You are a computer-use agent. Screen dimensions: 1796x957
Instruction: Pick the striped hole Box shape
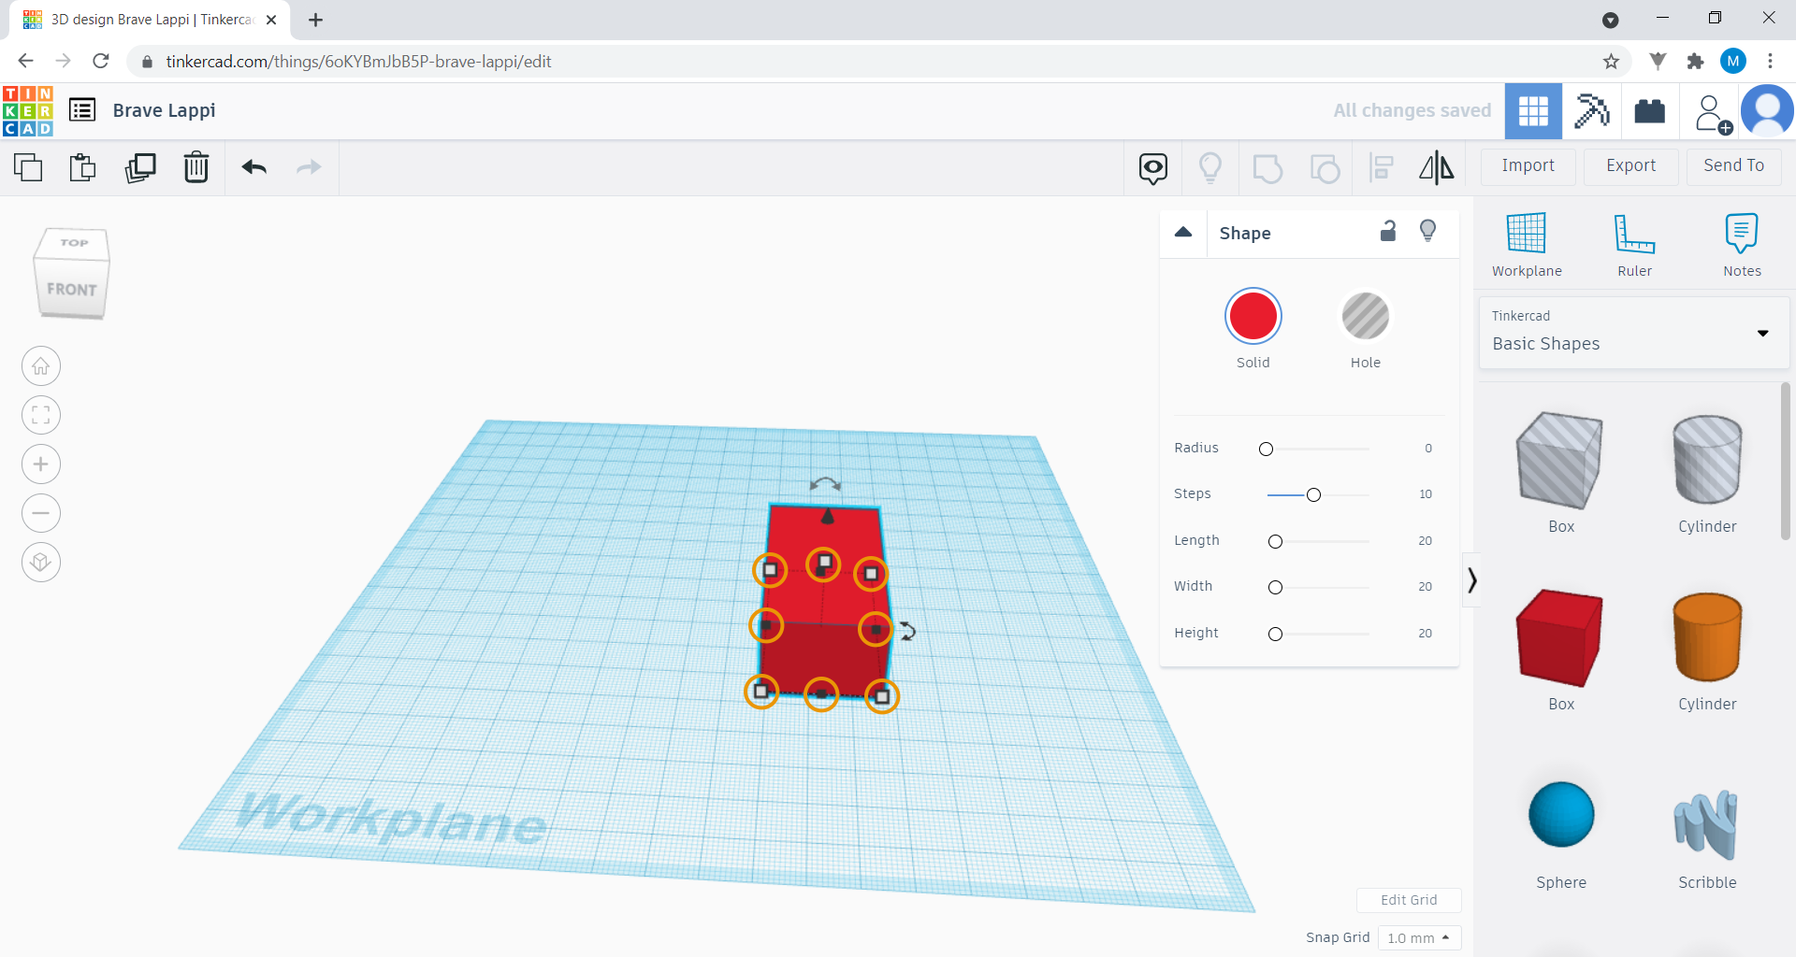pyautogui.click(x=1560, y=462)
